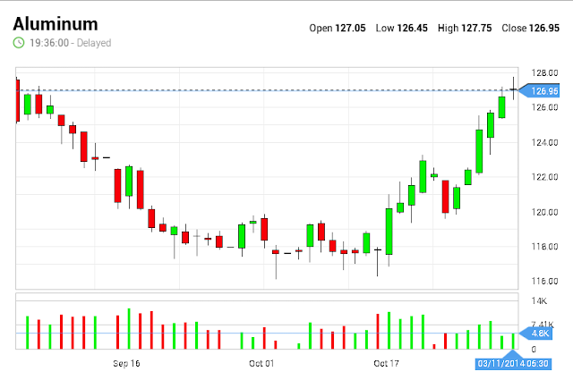Click the last candlestick at the 126.95 line
This screenshot has width=573, height=380.
[513, 89]
